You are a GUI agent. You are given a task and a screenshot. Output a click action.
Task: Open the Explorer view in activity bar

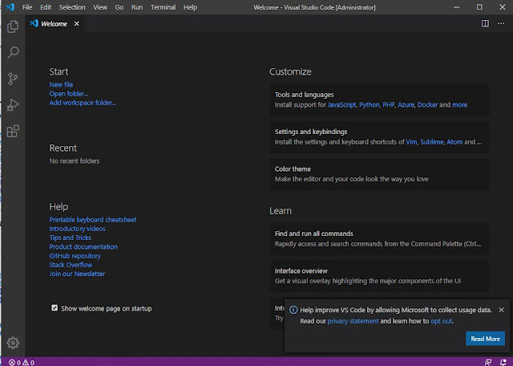pos(13,26)
